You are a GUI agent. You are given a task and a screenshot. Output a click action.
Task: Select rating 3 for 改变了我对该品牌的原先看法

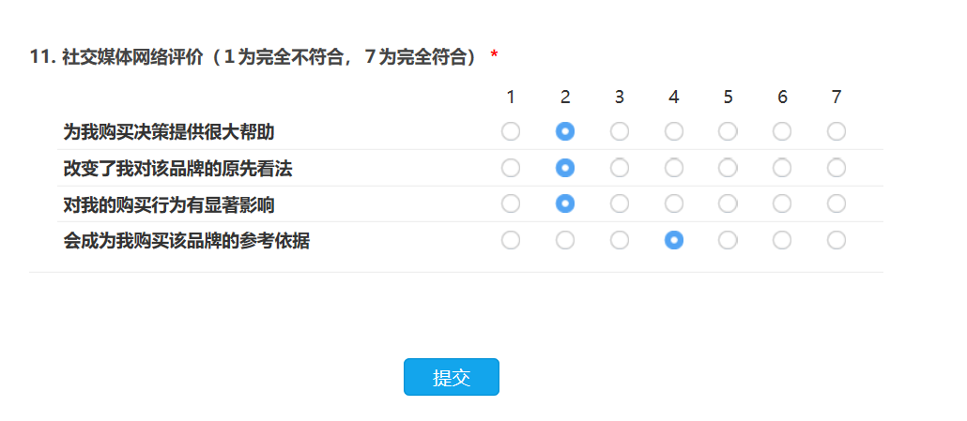(x=620, y=168)
